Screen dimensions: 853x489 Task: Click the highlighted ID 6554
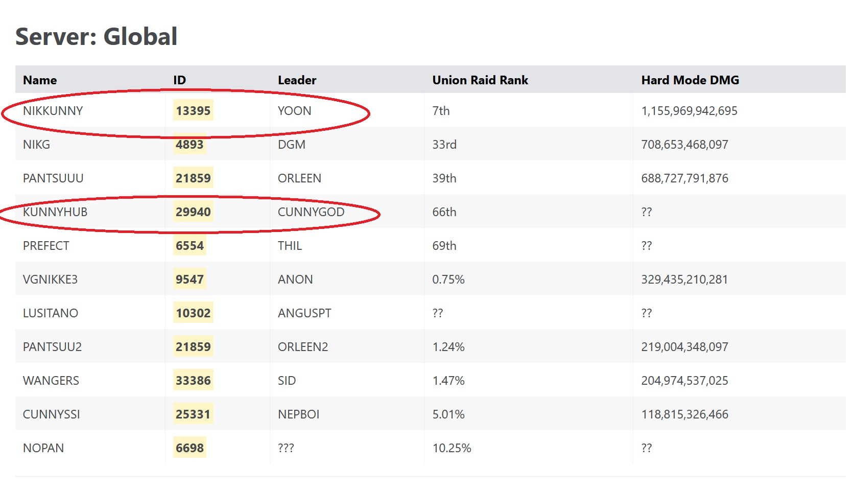[189, 246]
